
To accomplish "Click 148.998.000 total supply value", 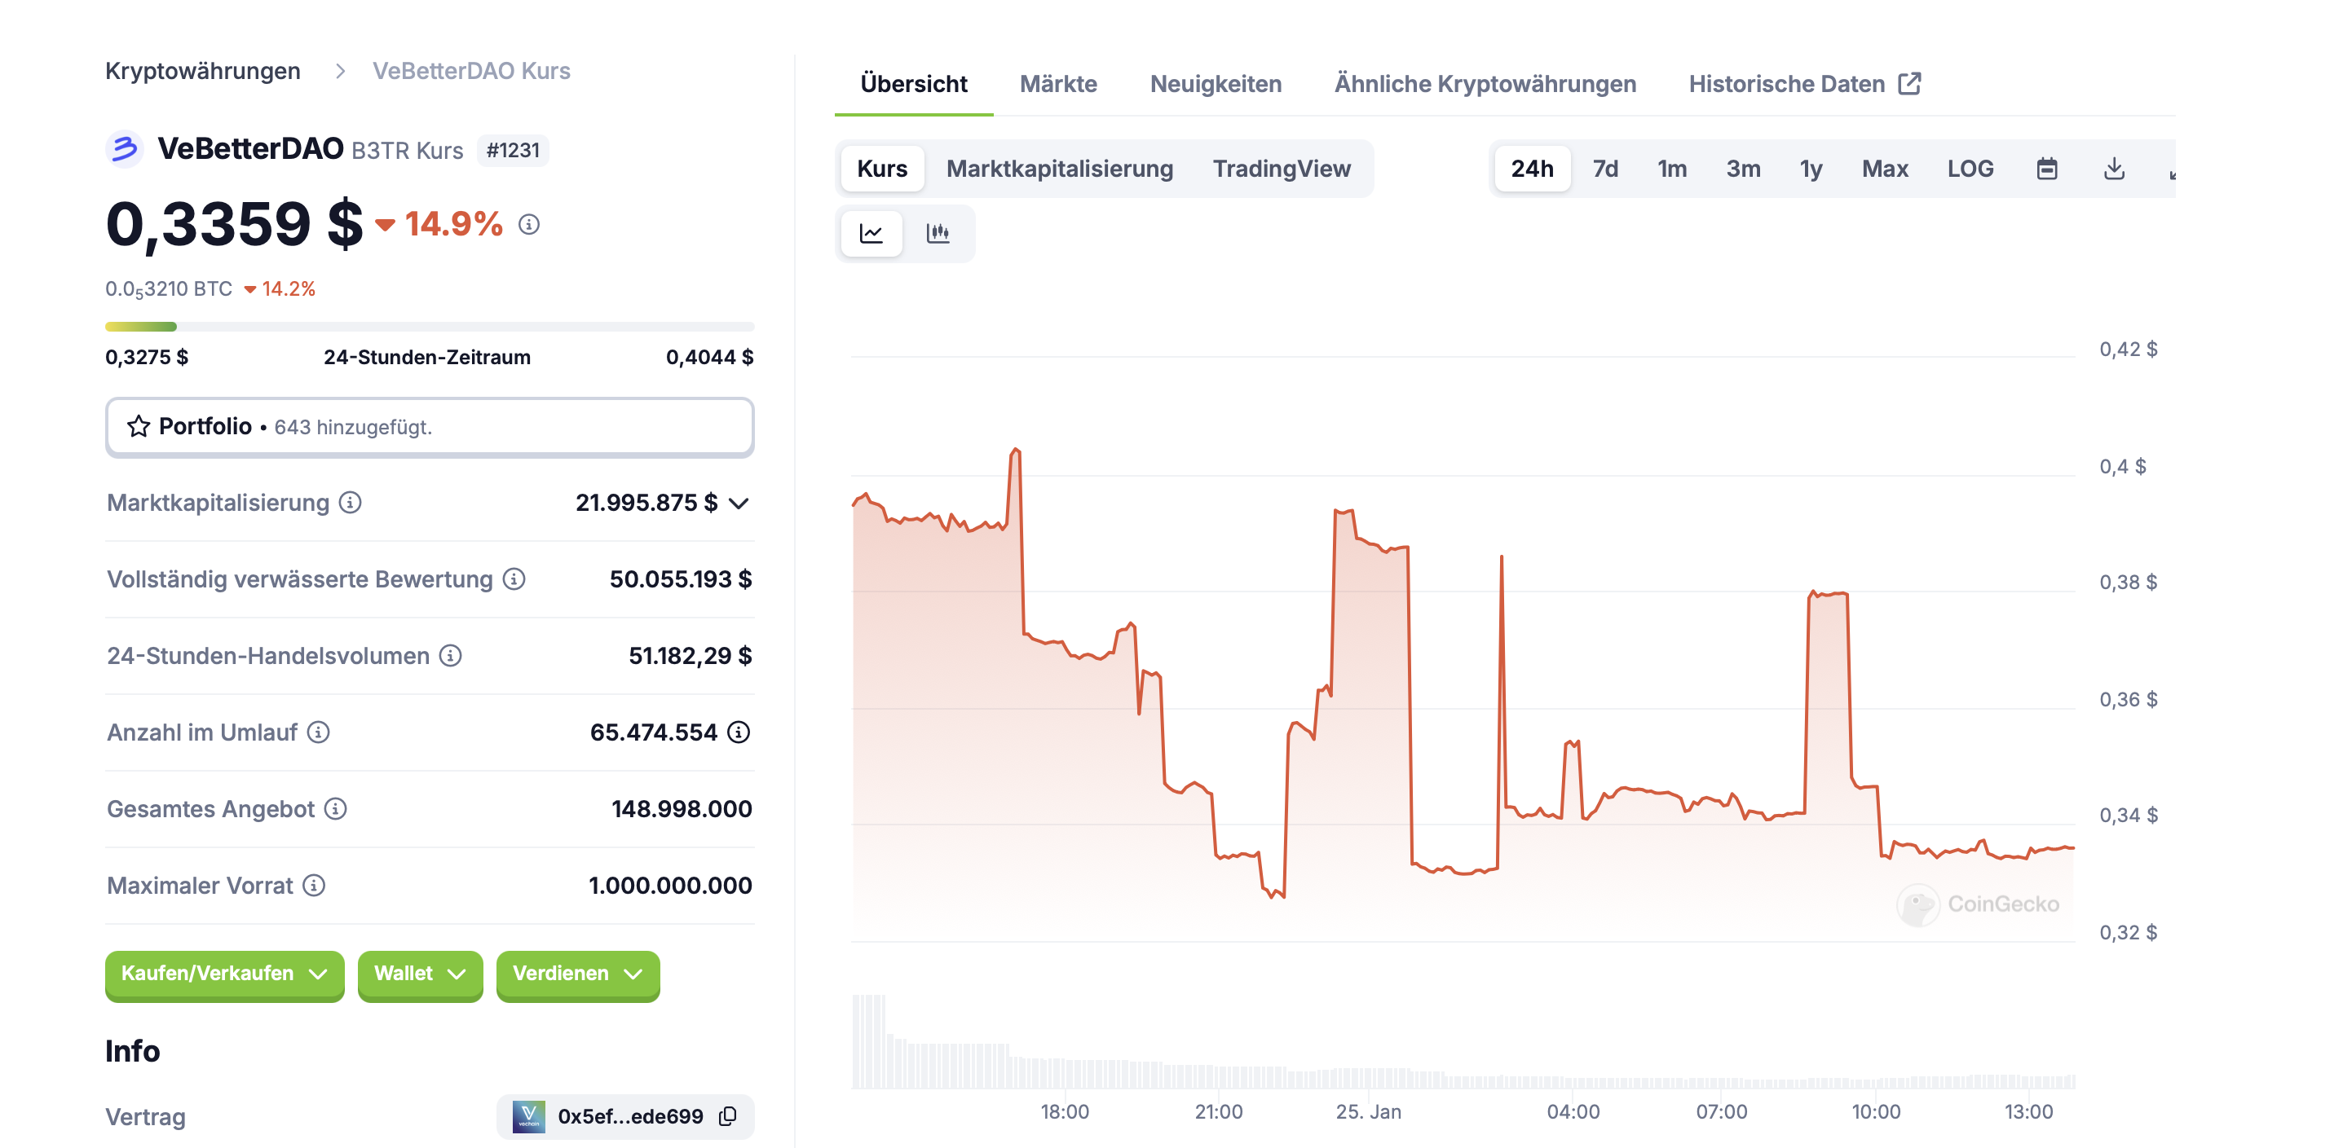I will pyautogui.click(x=682, y=808).
